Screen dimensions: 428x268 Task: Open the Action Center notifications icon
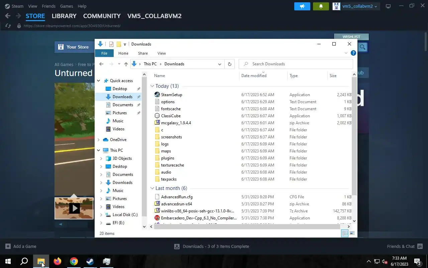click(418, 261)
